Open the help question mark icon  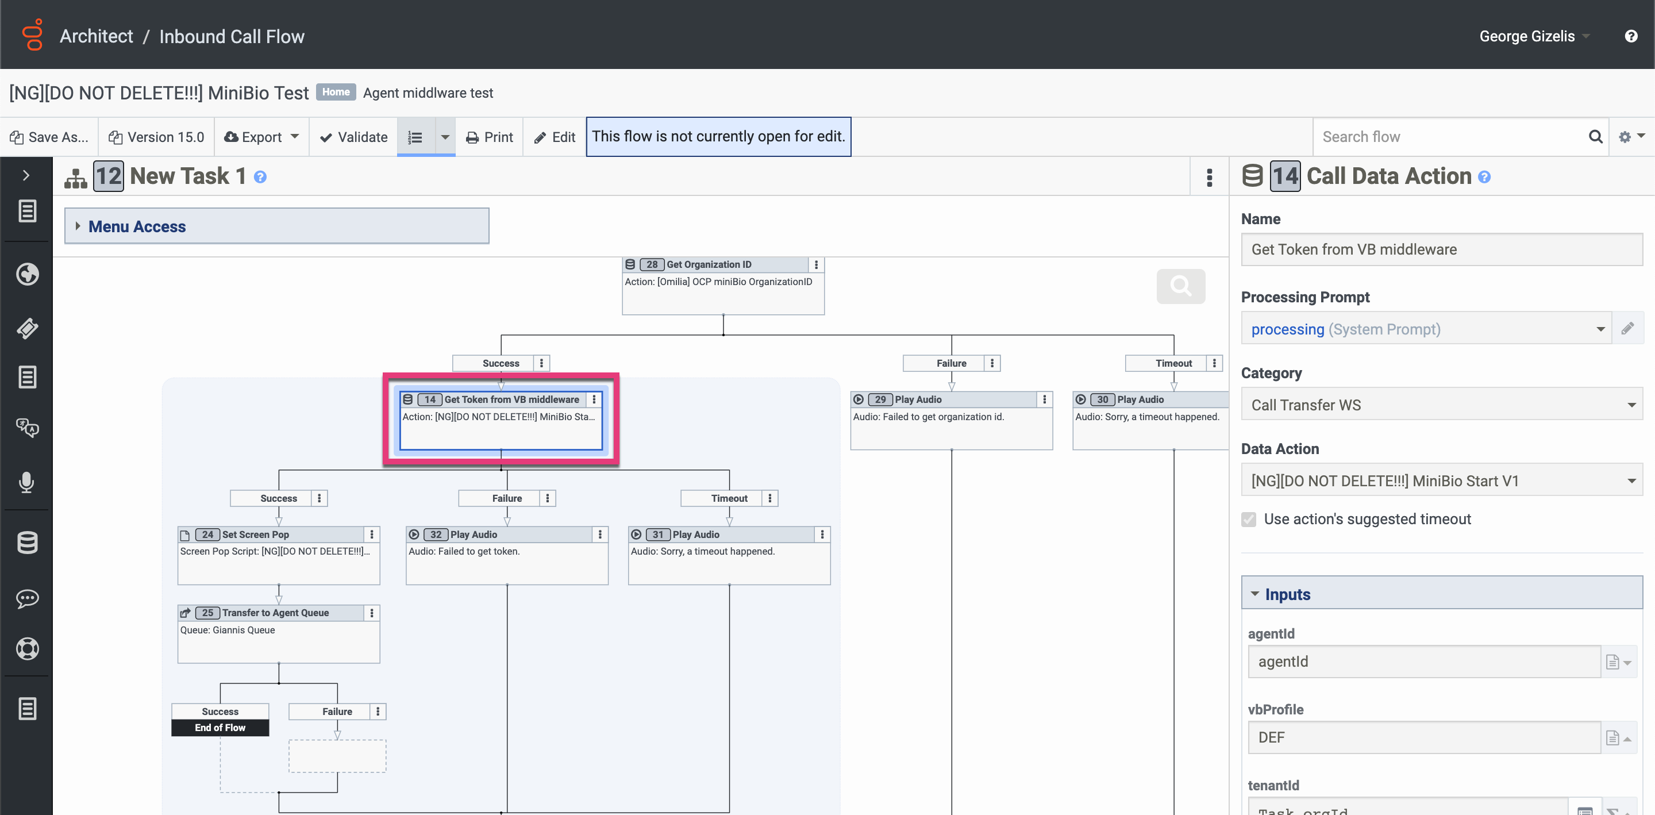[x=1631, y=36]
